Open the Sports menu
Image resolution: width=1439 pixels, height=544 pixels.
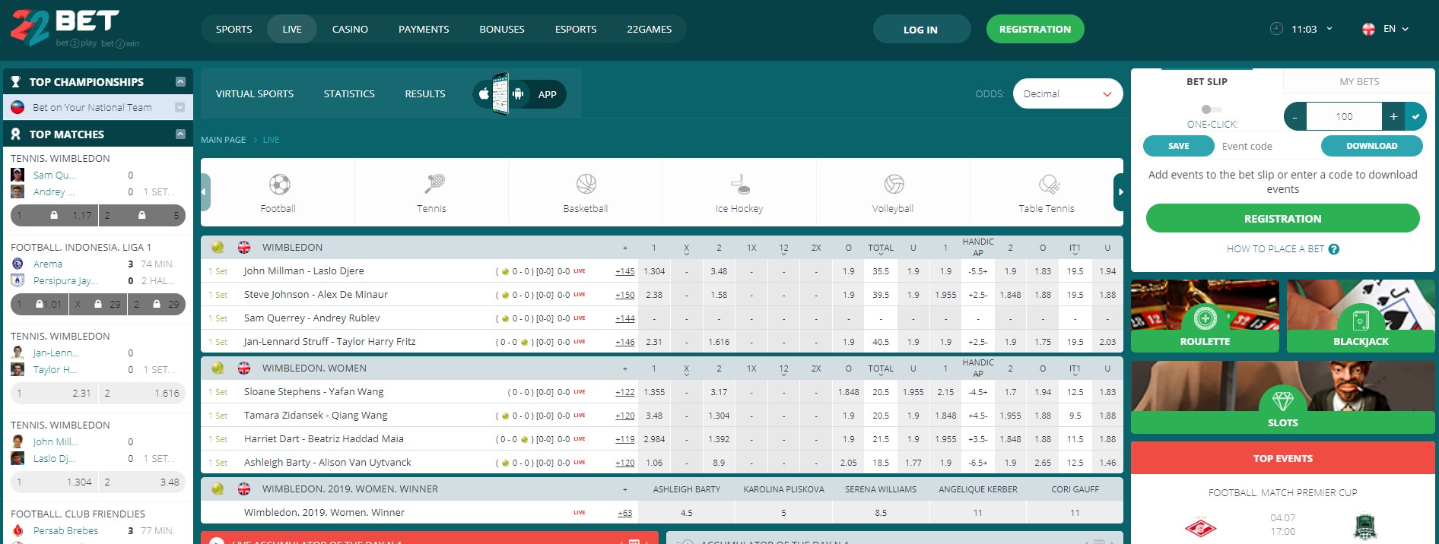[x=233, y=29]
